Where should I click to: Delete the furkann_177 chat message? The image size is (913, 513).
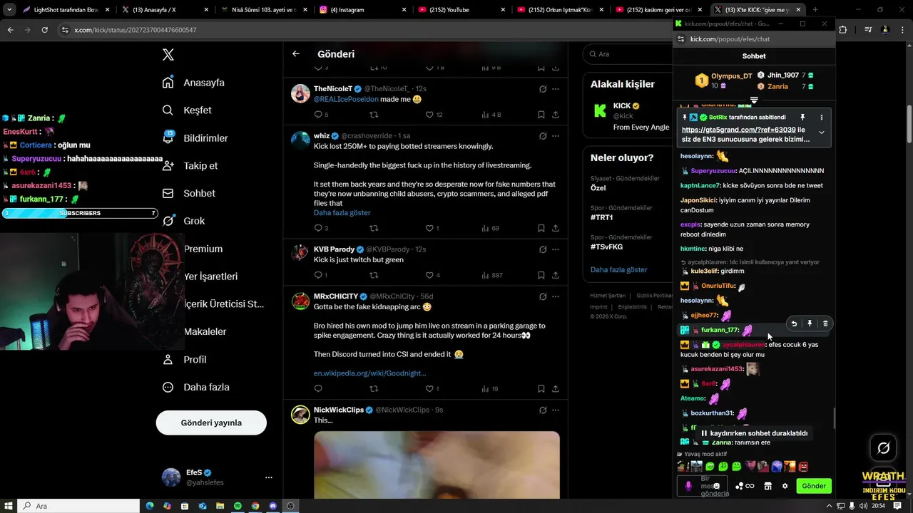click(x=825, y=323)
